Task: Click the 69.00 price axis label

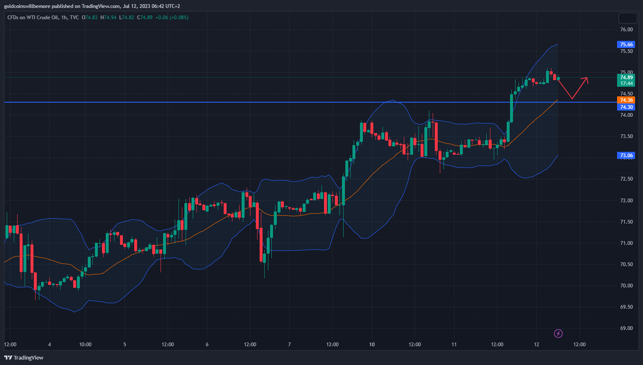Action: 626,328
